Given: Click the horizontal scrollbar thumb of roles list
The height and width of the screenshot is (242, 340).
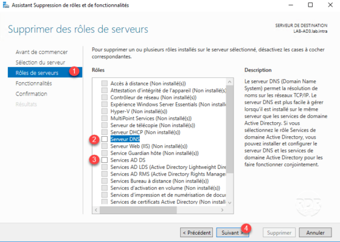Looking at the screenshot, I should [138, 210].
